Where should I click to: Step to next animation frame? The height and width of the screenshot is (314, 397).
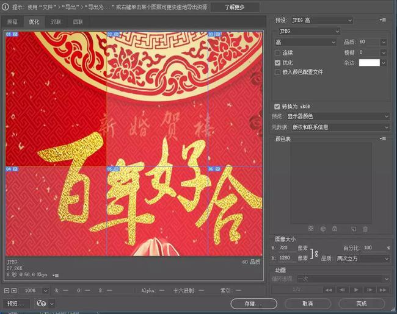370,290
